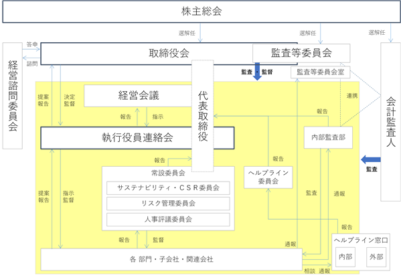Screen dimensions: 401x278
Task: Click the 株主総会 box at top
Action: (202, 12)
